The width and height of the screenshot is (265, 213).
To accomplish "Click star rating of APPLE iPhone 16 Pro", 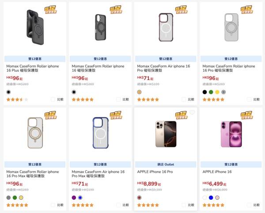I will [x=148, y=205].
